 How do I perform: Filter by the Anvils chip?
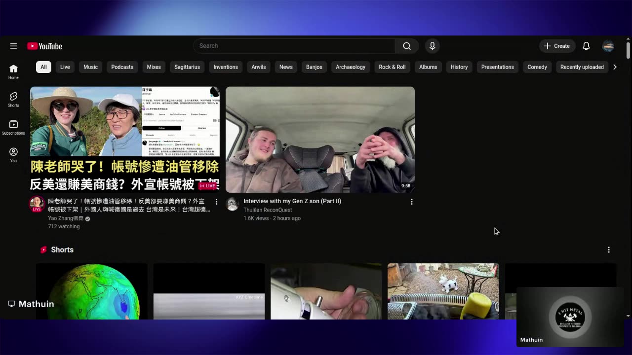click(x=259, y=67)
